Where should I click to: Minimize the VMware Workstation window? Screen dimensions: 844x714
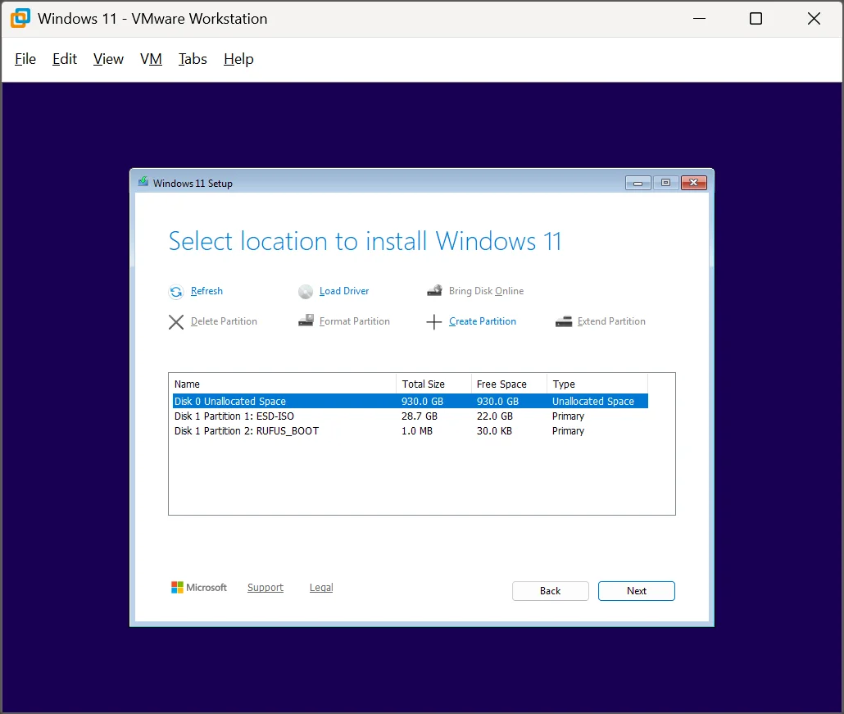[699, 18]
